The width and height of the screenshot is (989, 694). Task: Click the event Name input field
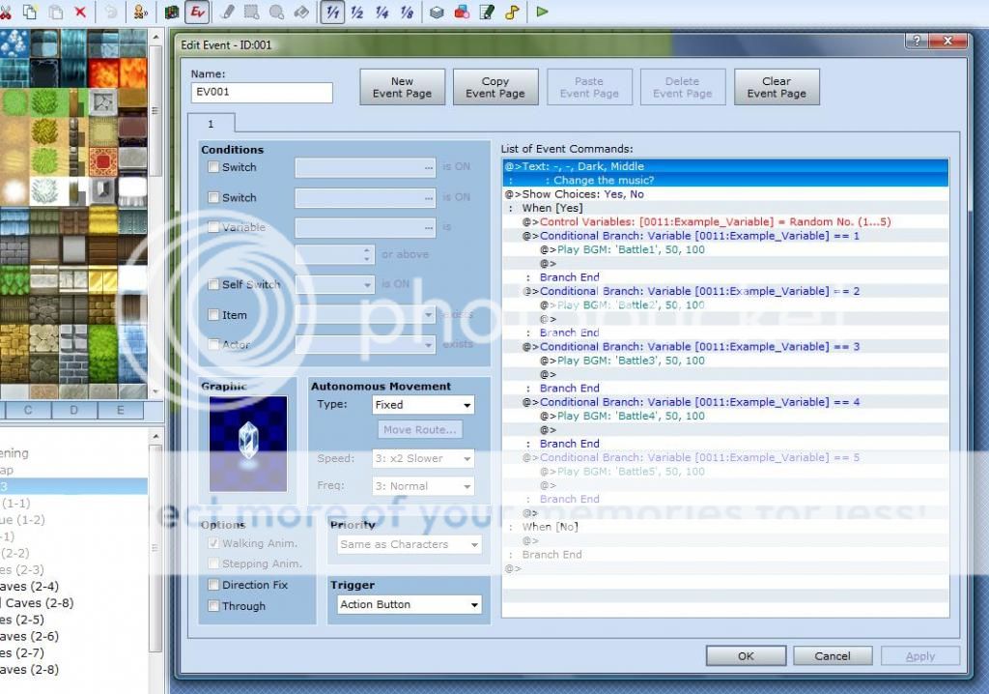click(262, 93)
